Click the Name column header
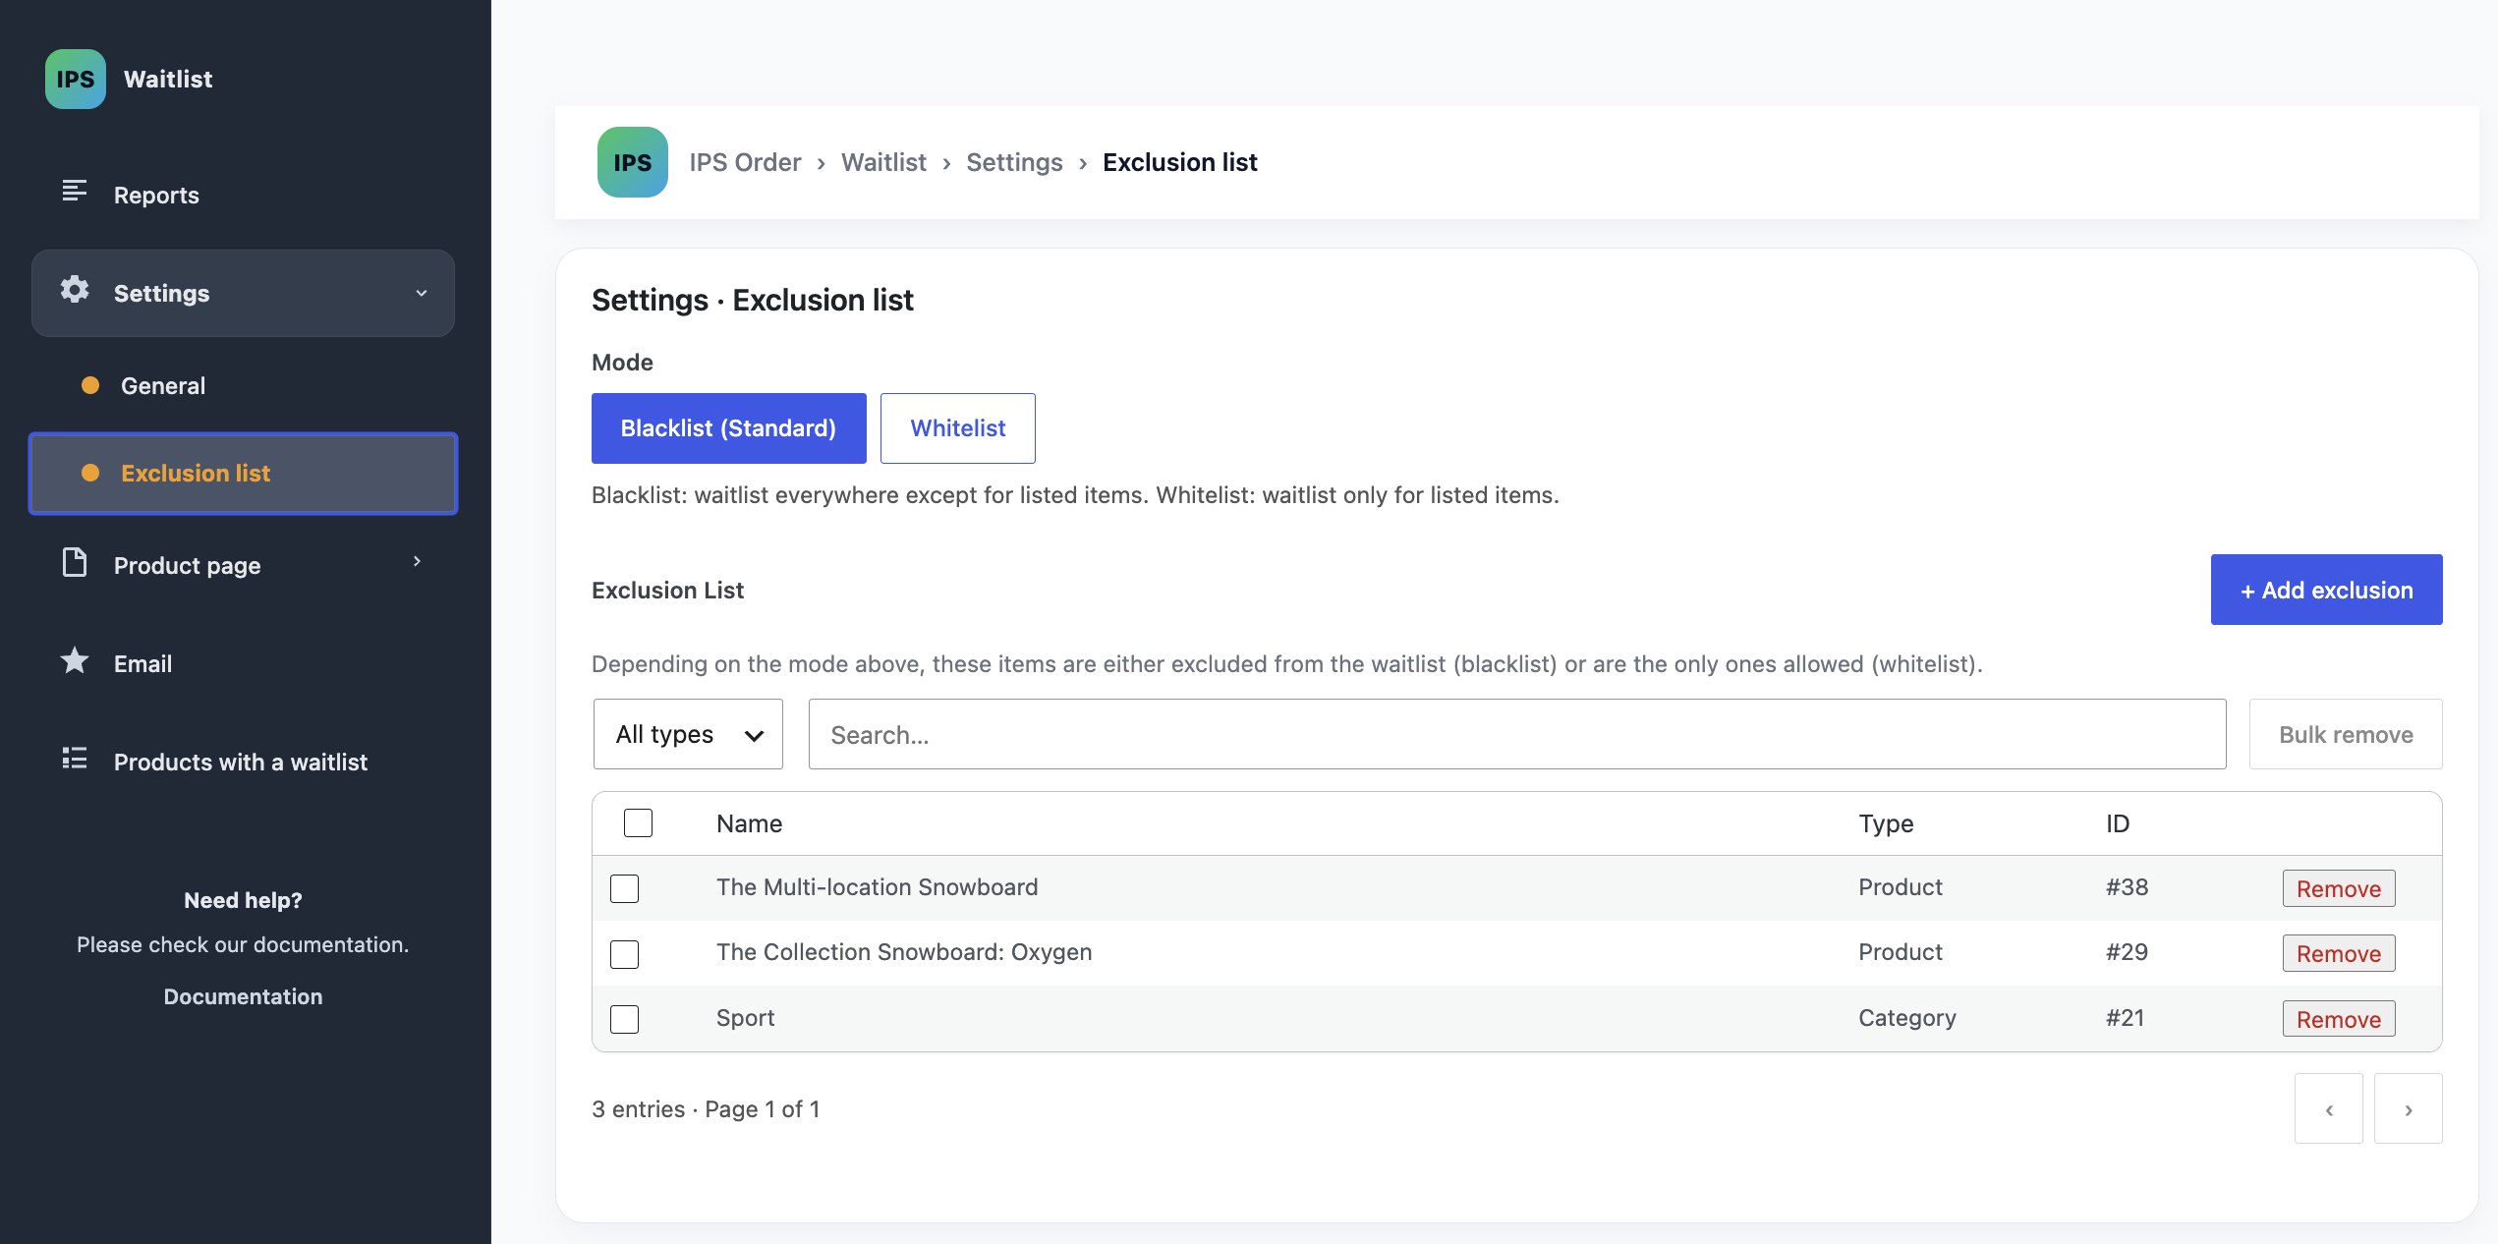Image resolution: width=2498 pixels, height=1244 pixels. [749, 823]
